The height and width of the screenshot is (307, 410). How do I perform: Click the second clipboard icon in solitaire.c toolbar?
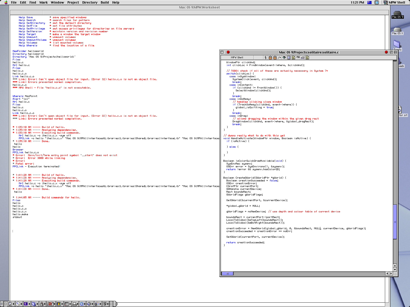tap(275, 58)
